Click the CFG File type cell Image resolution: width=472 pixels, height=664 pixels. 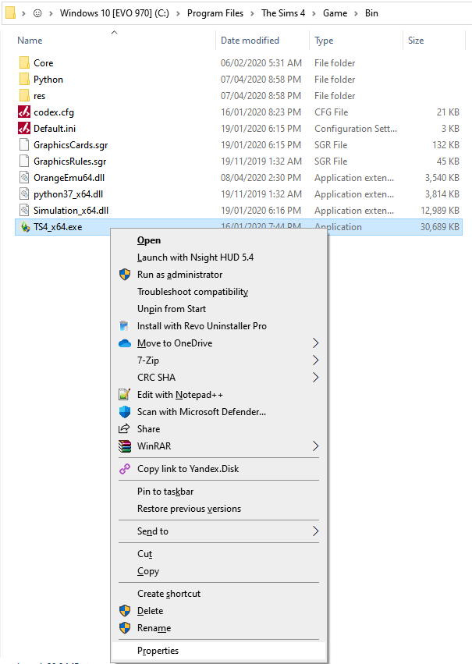pos(331,112)
